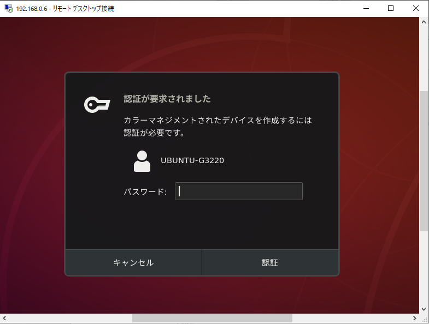Click the color management description message
The image size is (429, 324).
tap(218, 127)
